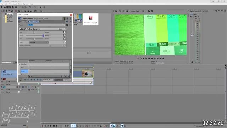Remove selected plug-in from FX chain
The image size is (227, 128).
70,22
